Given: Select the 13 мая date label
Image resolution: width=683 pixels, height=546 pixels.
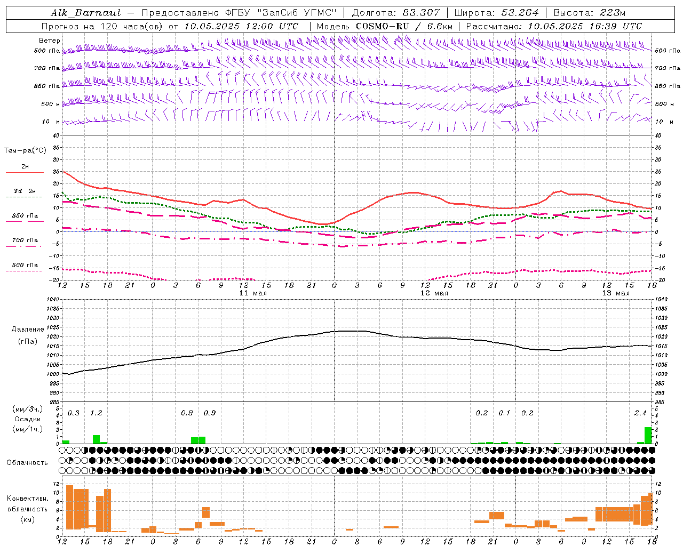Looking at the screenshot, I should click(x=616, y=293).
